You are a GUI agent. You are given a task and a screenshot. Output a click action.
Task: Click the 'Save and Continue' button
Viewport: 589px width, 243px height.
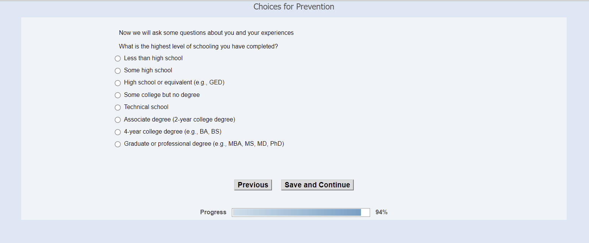317,185
